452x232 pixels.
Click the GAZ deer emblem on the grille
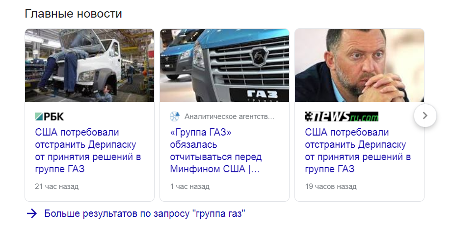(259, 56)
